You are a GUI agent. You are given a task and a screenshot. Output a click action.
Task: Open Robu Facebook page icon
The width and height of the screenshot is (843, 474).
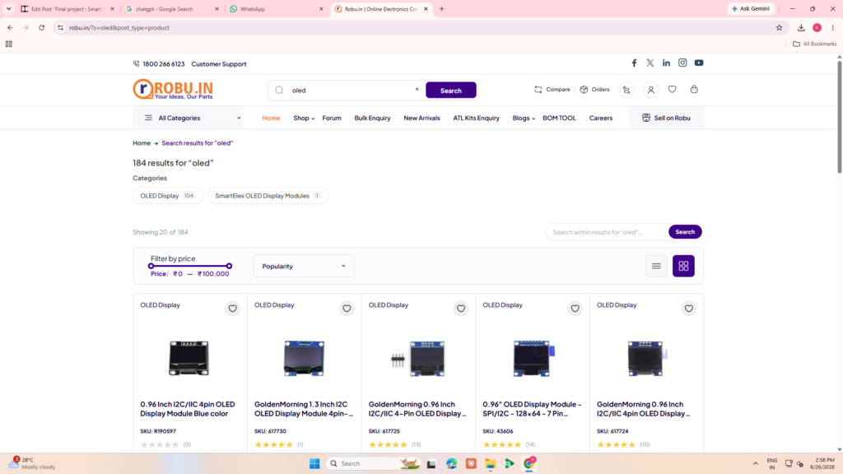click(x=634, y=63)
